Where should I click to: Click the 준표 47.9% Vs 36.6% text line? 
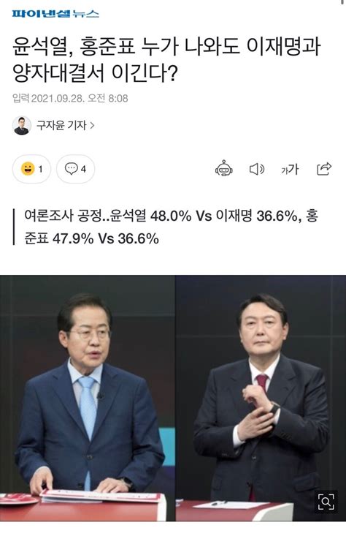[x=91, y=238]
